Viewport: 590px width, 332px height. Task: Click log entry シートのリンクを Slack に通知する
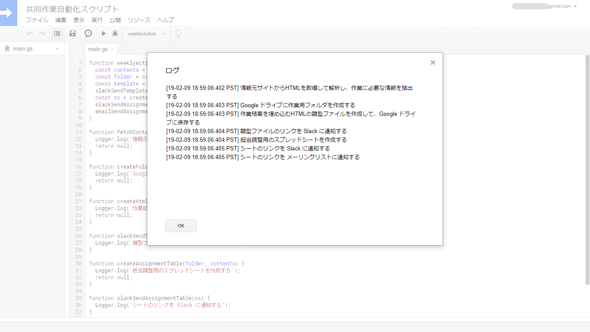tap(248, 148)
